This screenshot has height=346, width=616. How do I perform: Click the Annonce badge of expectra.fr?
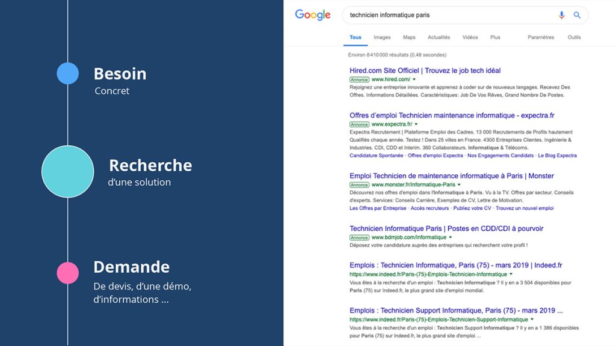coord(359,124)
